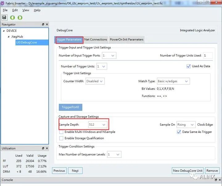Screen dimensions: 222x186
Task: Click the Remove button
Action: click(212, 171)
